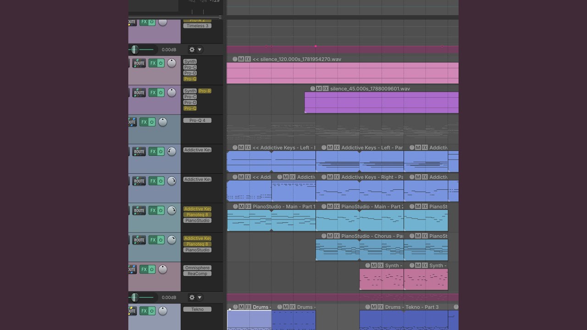Image resolution: width=587 pixels, height=330 pixels.
Task: Bypass FX on the silence_45 track
Action: (161, 93)
